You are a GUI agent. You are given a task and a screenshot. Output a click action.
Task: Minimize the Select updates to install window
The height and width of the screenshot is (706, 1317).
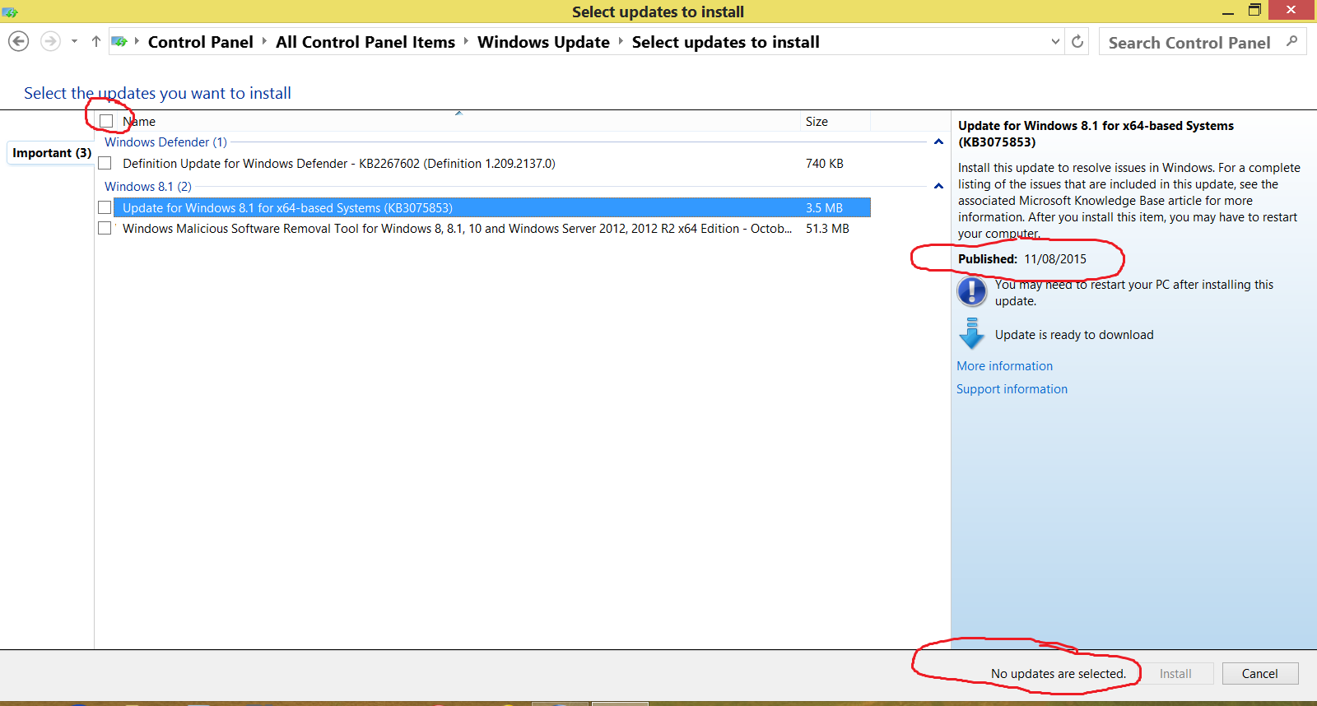point(1227,11)
